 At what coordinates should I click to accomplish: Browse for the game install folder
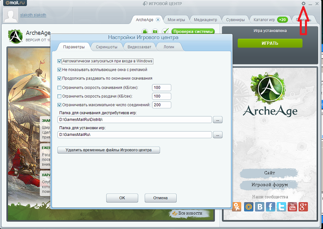click(218, 135)
